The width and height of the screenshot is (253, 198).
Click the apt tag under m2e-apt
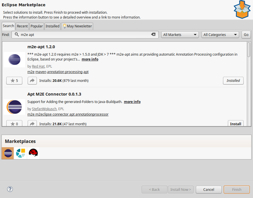(86, 72)
